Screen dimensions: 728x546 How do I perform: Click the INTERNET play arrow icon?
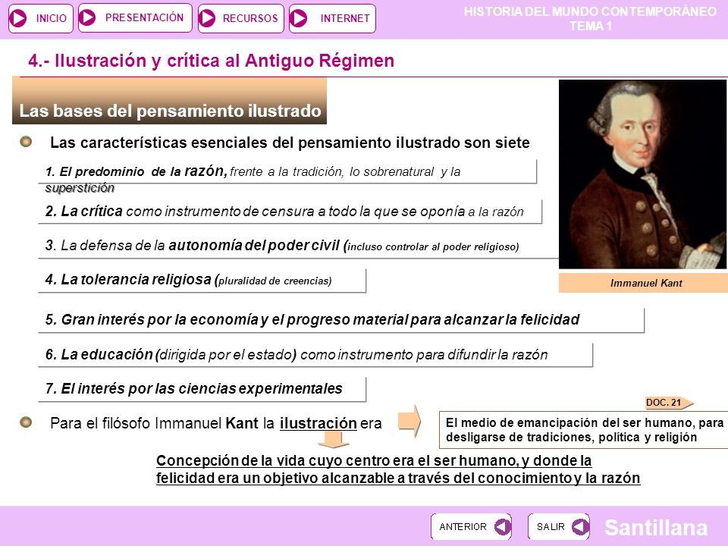(x=299, y=18)
